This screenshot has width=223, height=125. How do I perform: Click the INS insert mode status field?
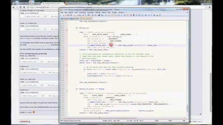(184, 121)
